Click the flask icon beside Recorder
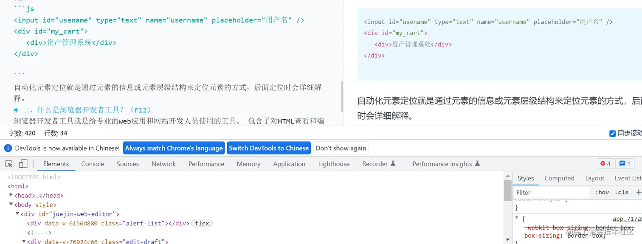 click(x=393, y=163)
